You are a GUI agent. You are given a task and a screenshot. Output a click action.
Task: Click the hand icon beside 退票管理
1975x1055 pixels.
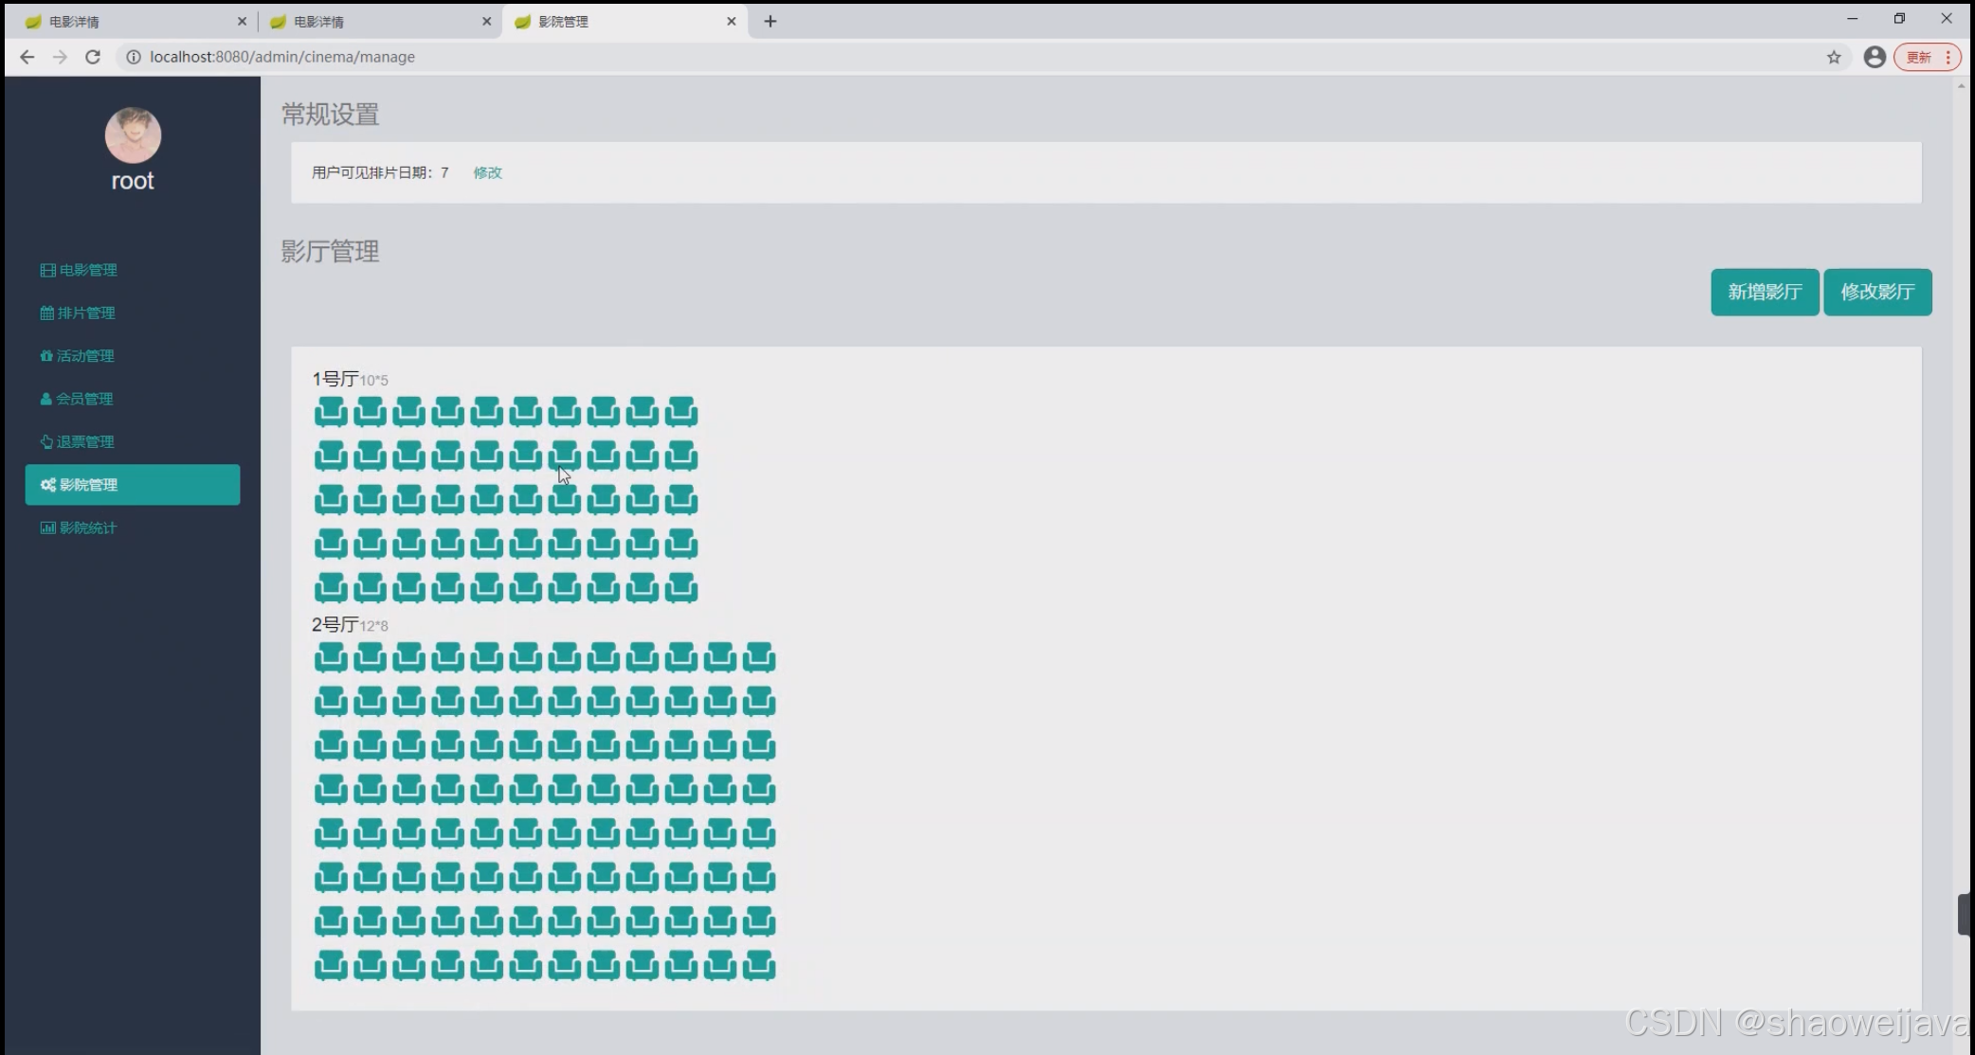(45, 441)
